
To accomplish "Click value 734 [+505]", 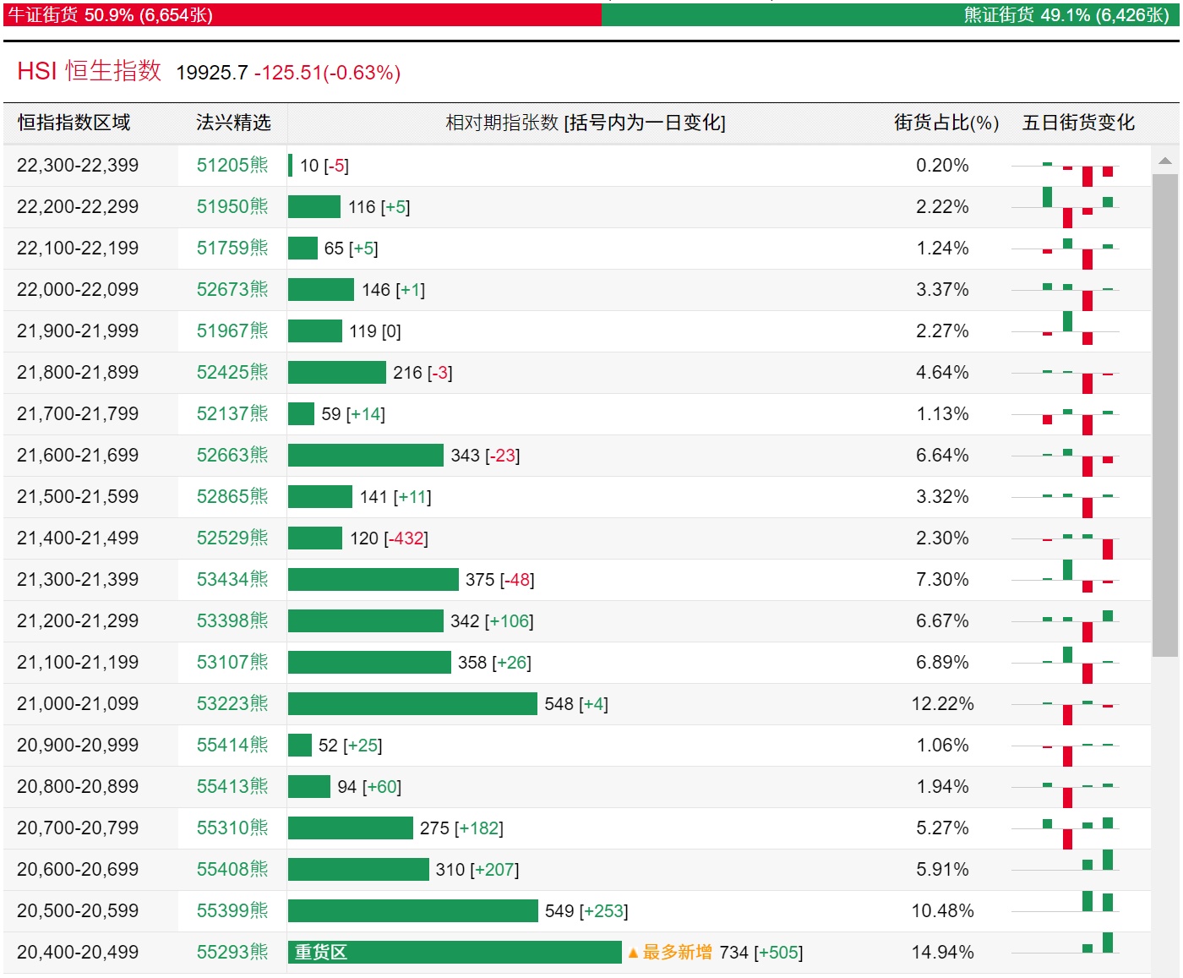I will 761,953.
